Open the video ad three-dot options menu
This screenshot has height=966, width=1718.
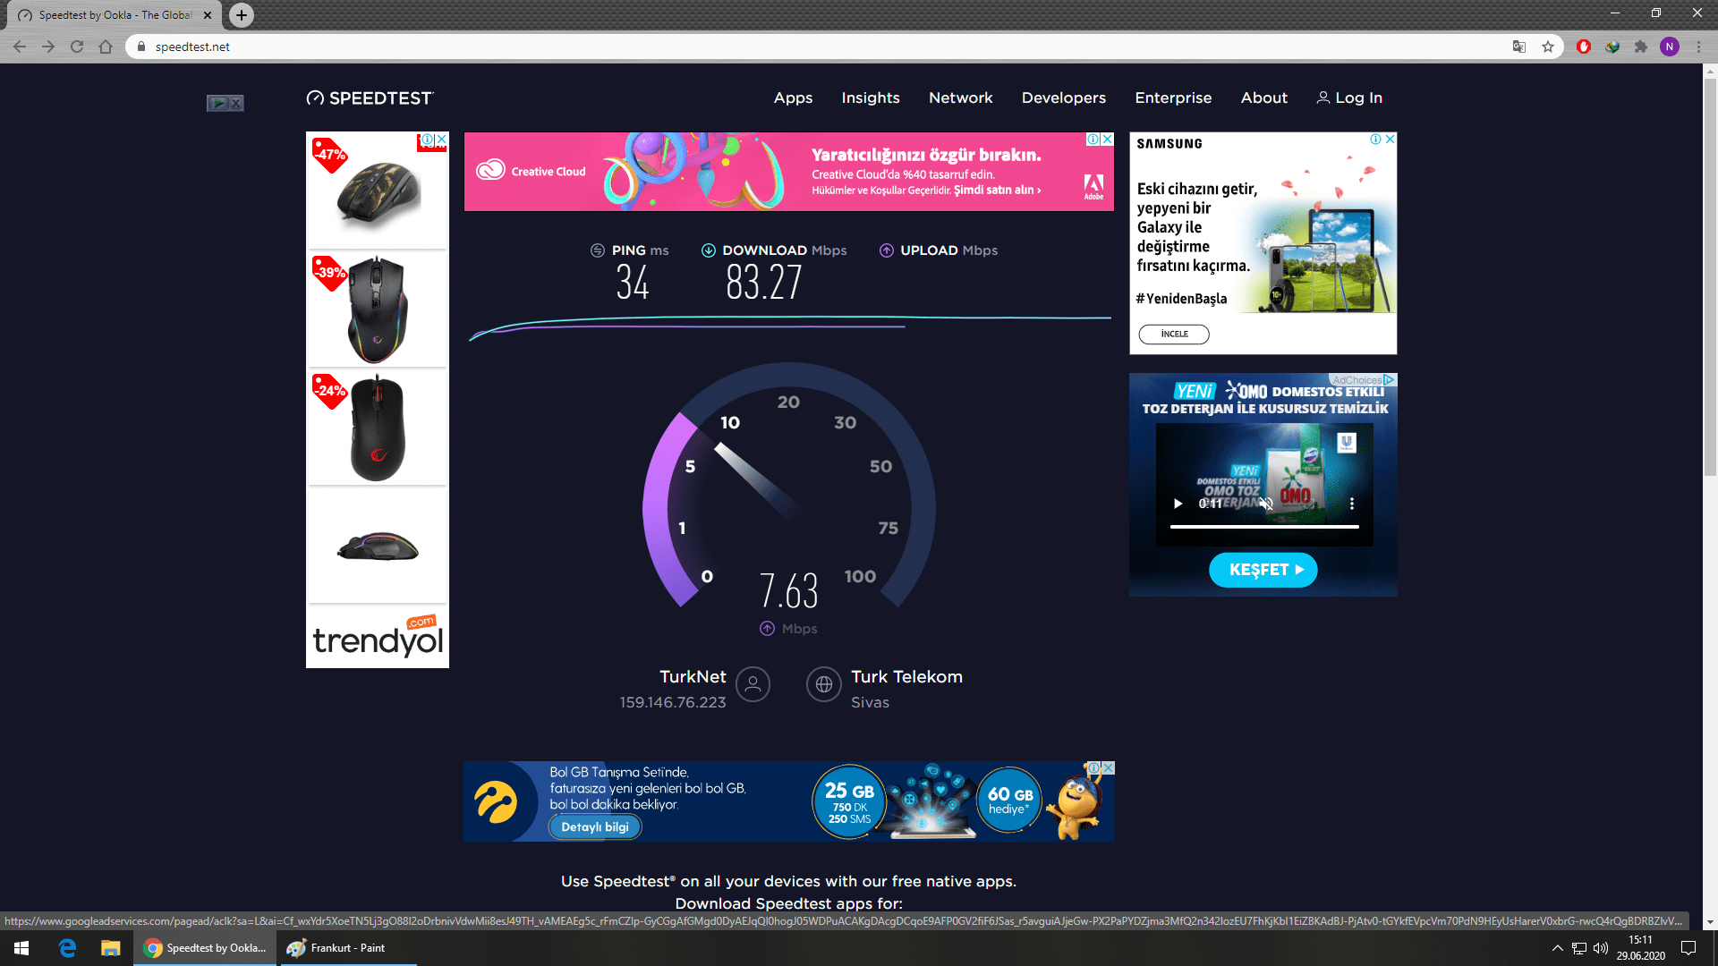[1351, 504]
